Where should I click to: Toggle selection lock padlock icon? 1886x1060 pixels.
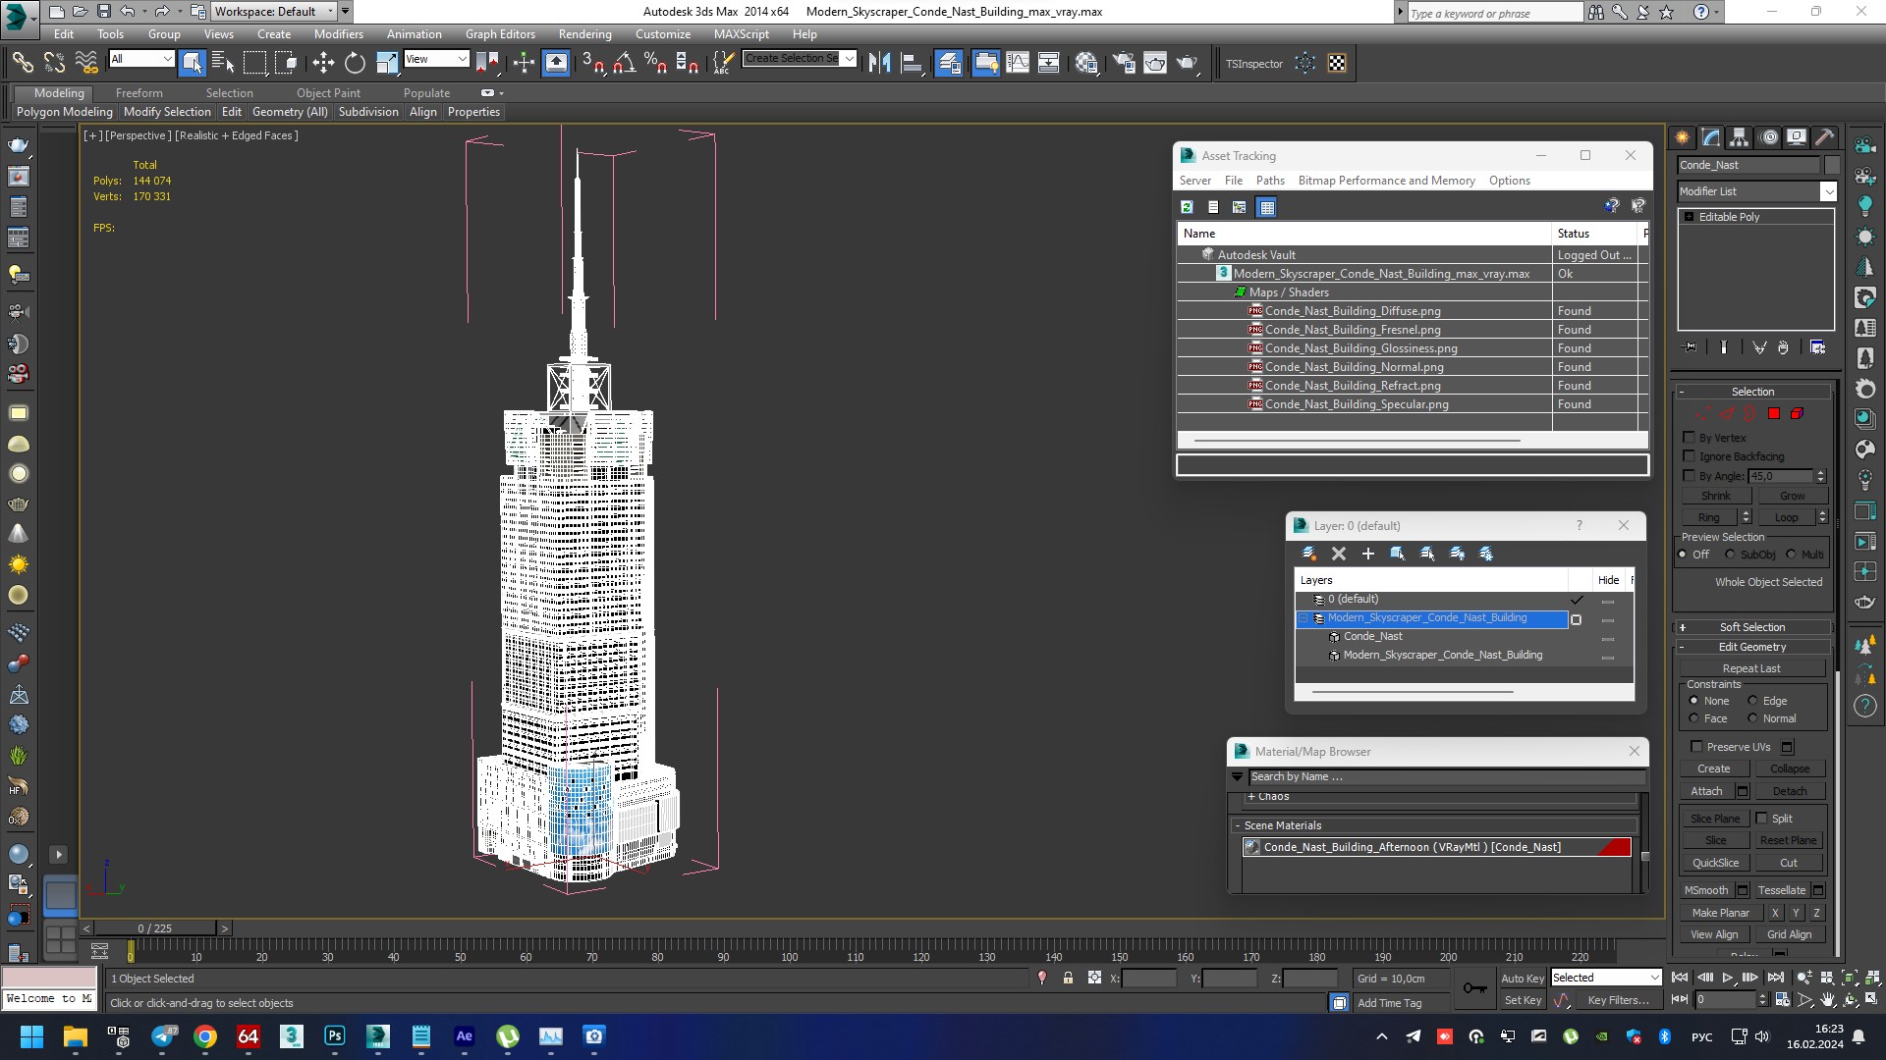click(1068, 979)
